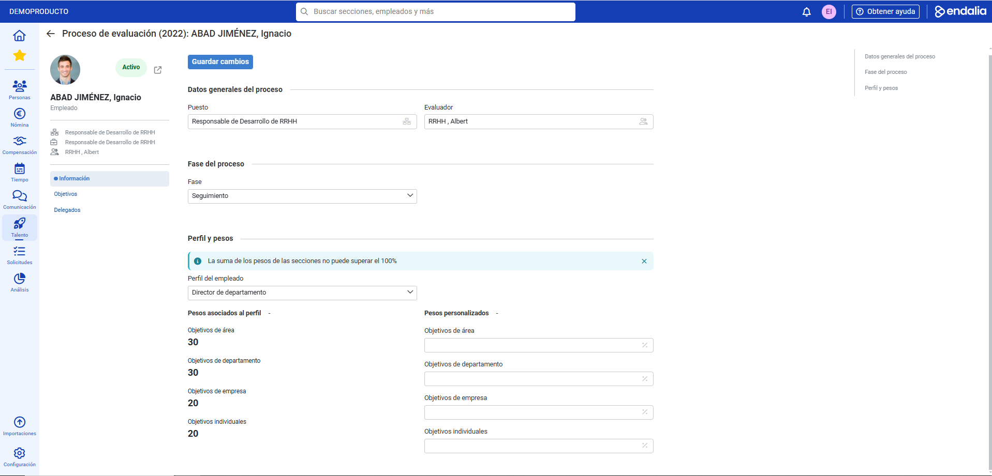Open the Comunicación module

(x=19, y=199)
